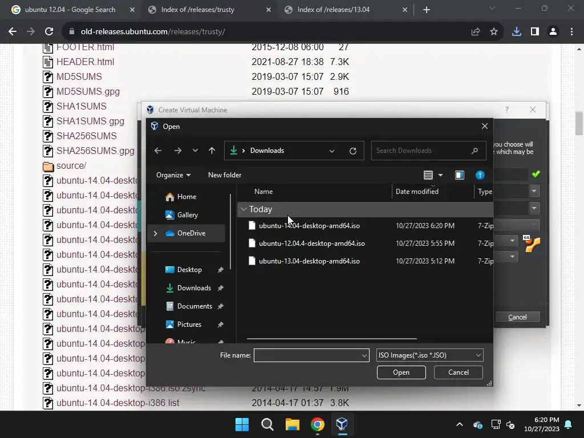Open the Chrome three-dot menu
584x438 pixels.
coord(571,32)
